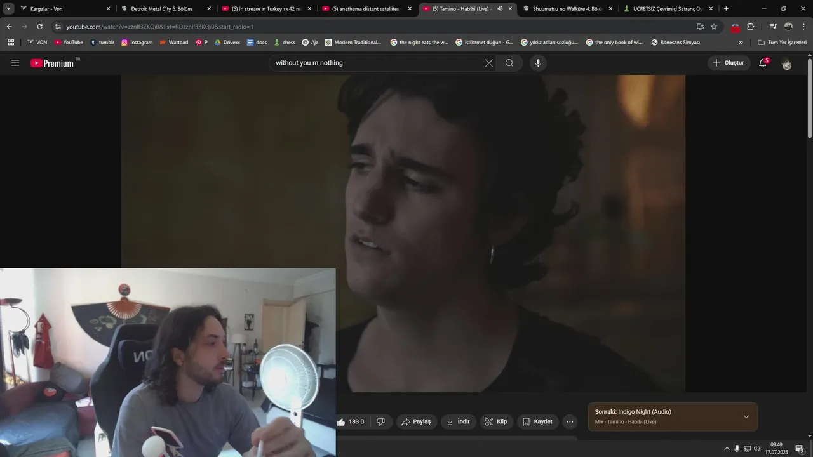Switch to Shuumatsu no Walküre tab
Viewport: 813px width, 457px height.
click(x=567, y=9)
